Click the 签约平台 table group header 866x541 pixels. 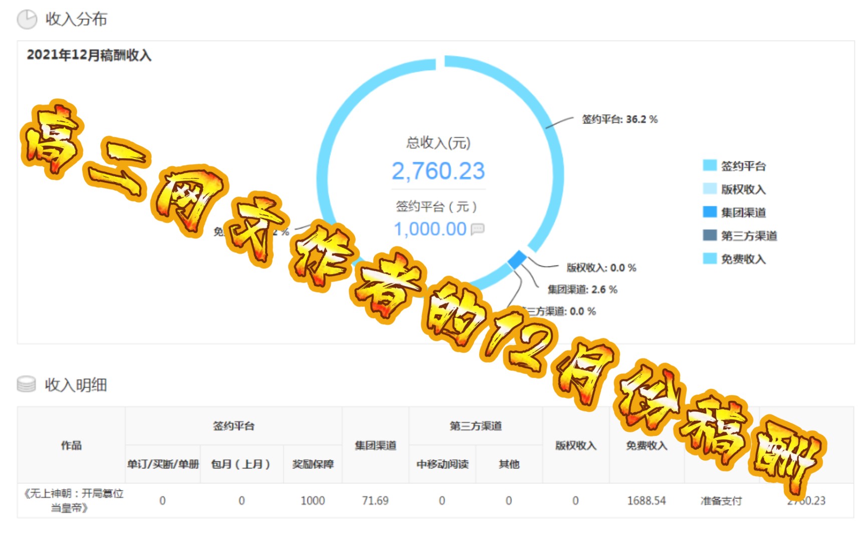(x=234, y=426)
